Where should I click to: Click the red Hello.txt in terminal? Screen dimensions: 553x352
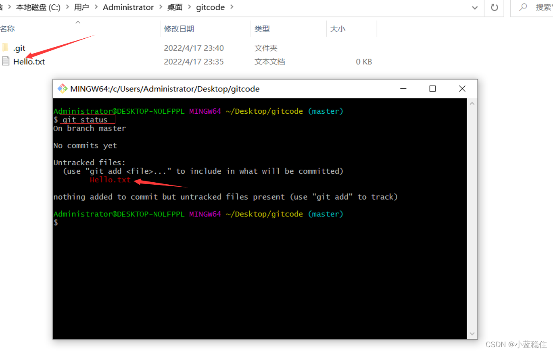pos(111,180)
